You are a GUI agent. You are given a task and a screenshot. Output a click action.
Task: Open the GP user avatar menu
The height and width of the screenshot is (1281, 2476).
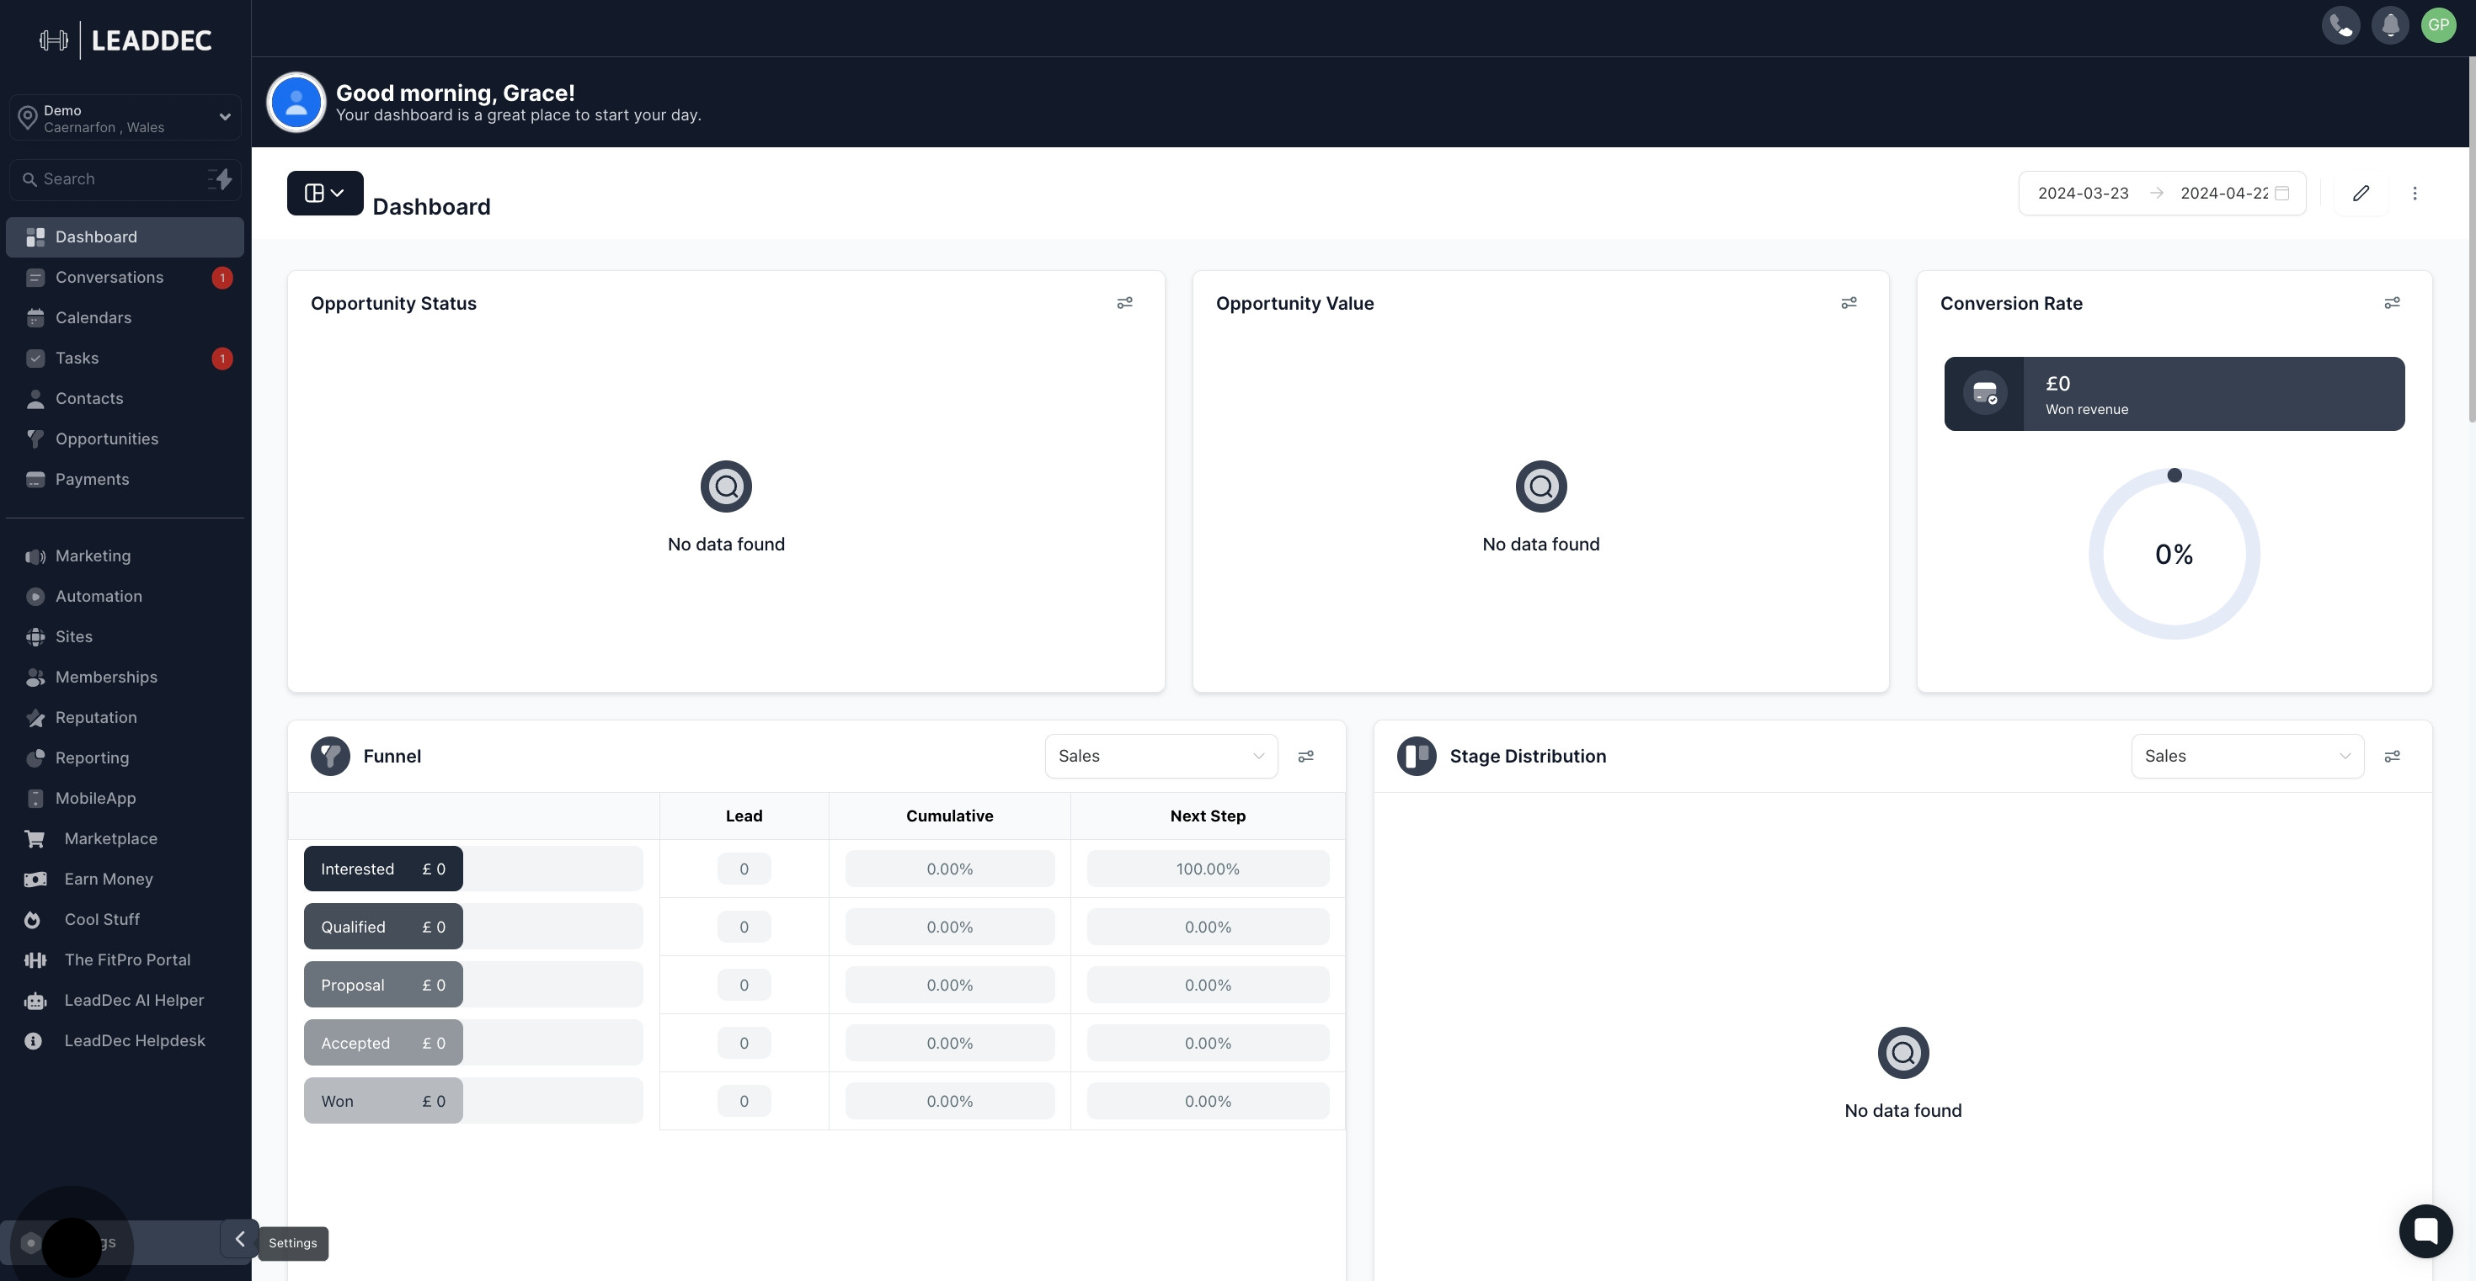coord(2438,25)
